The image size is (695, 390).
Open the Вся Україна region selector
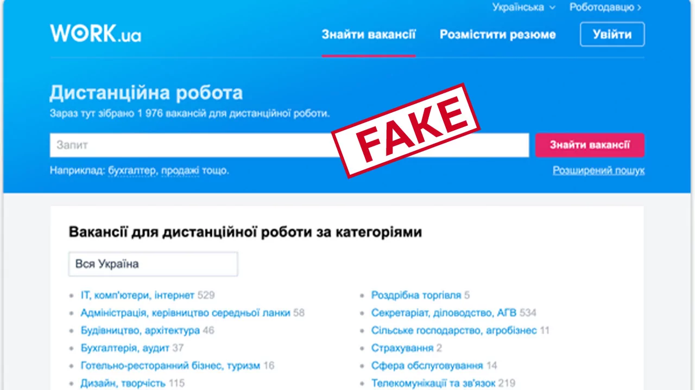[153, 264]
